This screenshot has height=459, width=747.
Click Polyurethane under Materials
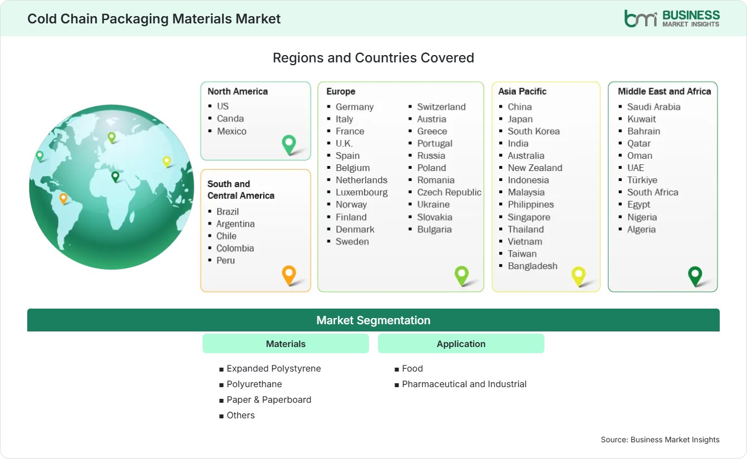coord(254,384)
